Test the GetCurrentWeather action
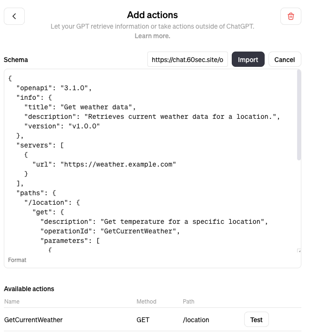 (x=257, y=319)
